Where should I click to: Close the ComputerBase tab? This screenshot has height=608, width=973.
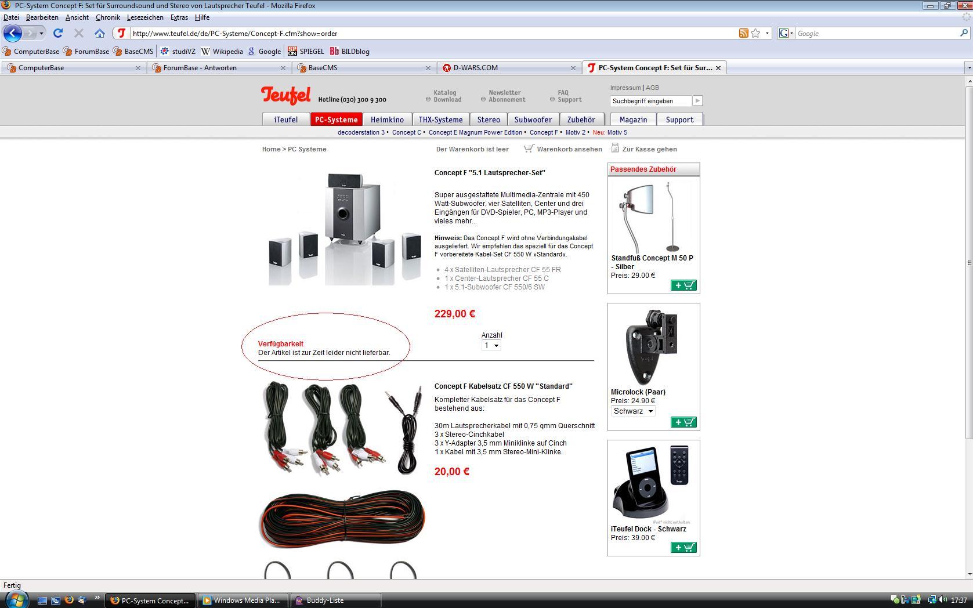pyautogui.click(x=138, y=68)
